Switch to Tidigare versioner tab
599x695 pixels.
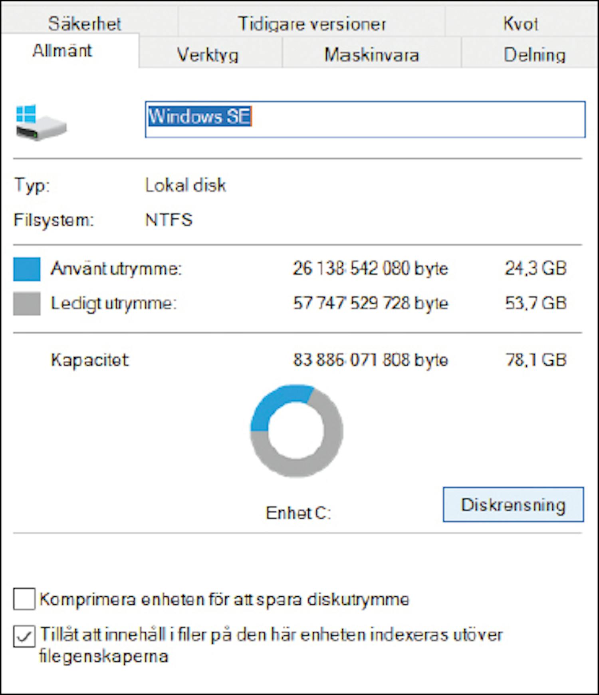tap(312, 23)
